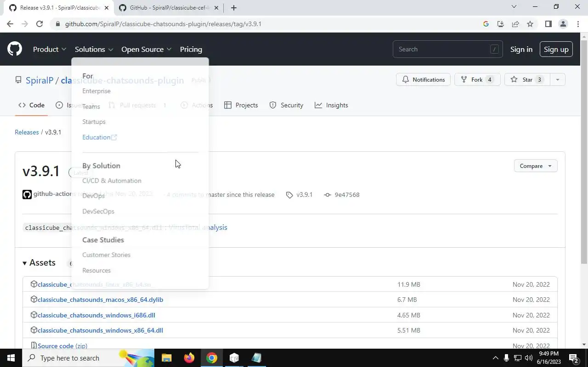
Task: Toggle the Chrome side panel
Action: 548,24
